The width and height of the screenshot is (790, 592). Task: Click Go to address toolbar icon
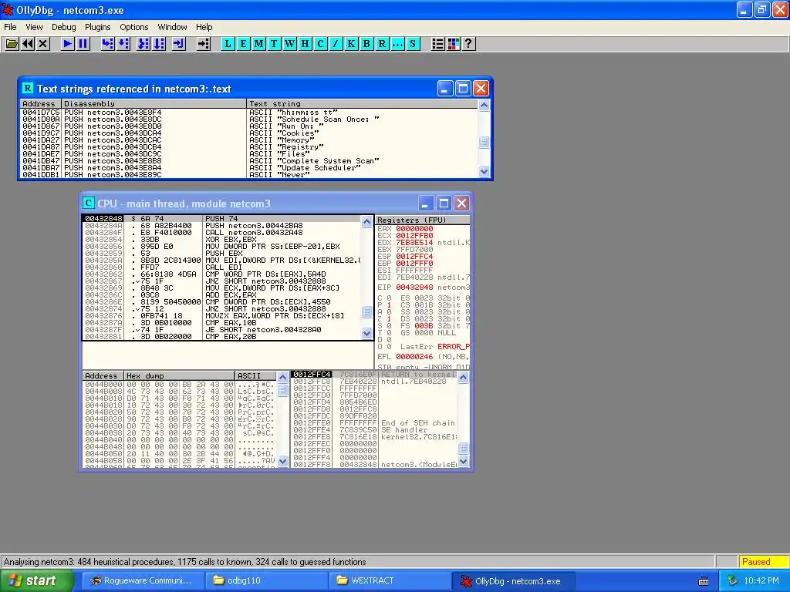[203, 44]
